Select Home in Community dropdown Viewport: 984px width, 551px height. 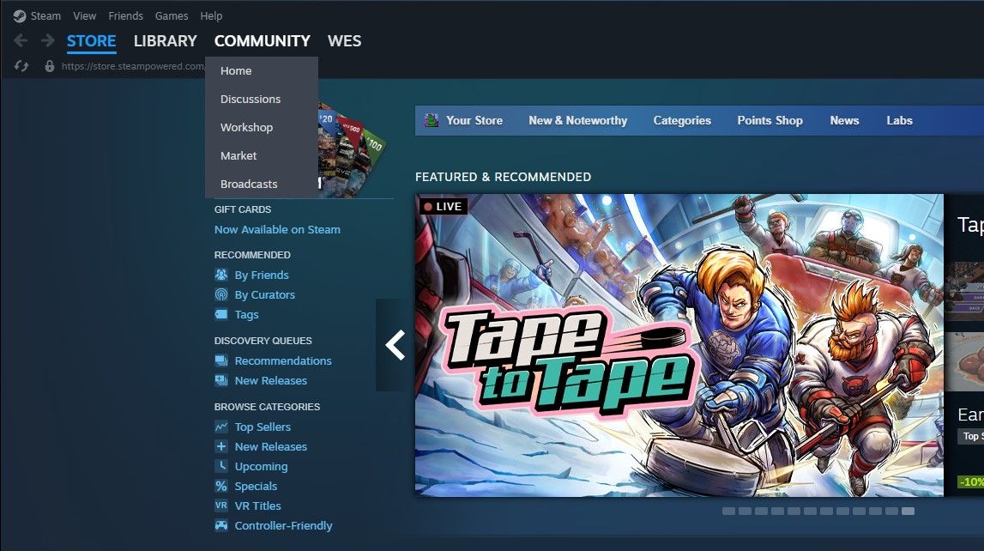tap(262, 71)
